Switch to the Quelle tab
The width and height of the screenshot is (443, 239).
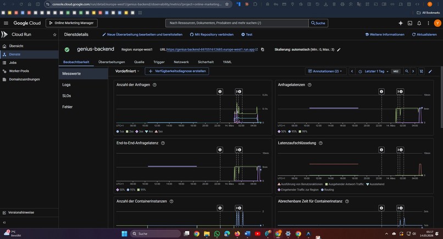(x=139, y=62)
